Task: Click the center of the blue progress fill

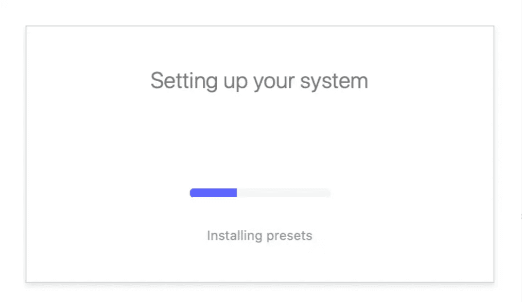Action: pyautogui.click(x=213, y=193)
